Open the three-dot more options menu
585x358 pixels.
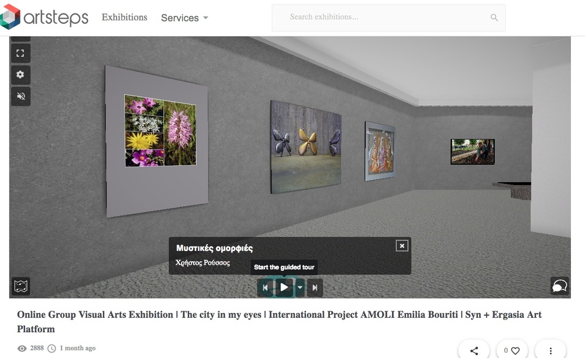point(550,350)
